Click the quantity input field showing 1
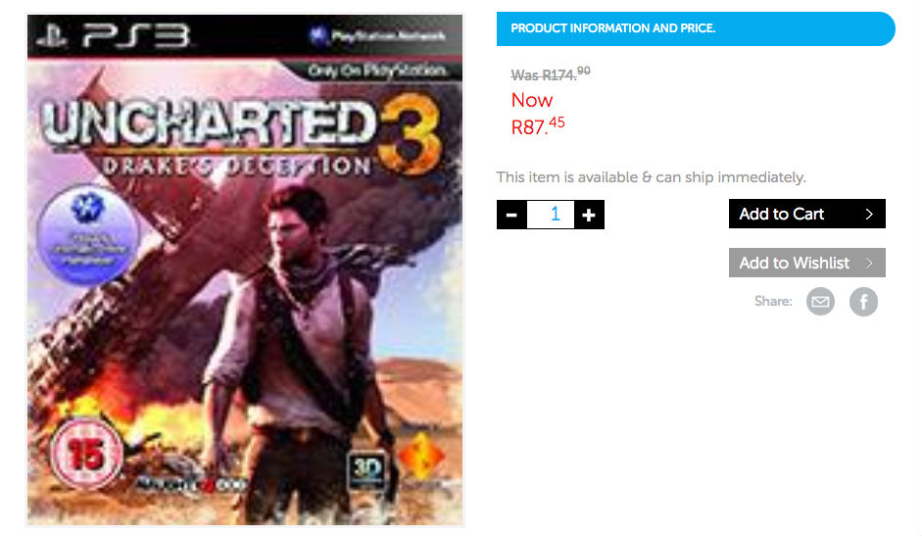The height and width of the screenshot is (536, 922). pyautogui.click(x=551, y=215)
